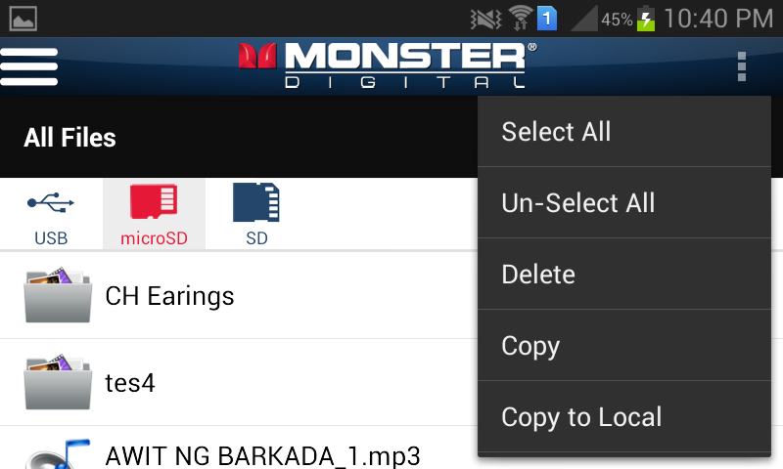Viewport: 783px width, 469px height.
Task: Tap the Wi-Fi status icon
Action: pos(521,19)
